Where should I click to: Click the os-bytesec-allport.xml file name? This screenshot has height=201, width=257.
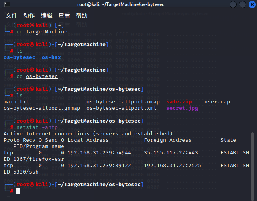click(x=122, y=108)
